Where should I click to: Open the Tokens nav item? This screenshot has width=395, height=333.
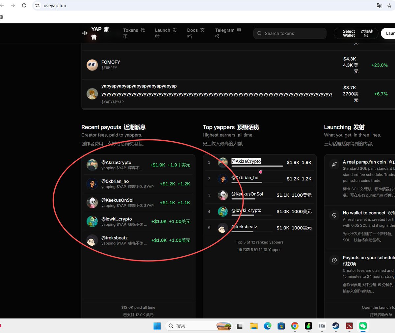tap(134, 33)
